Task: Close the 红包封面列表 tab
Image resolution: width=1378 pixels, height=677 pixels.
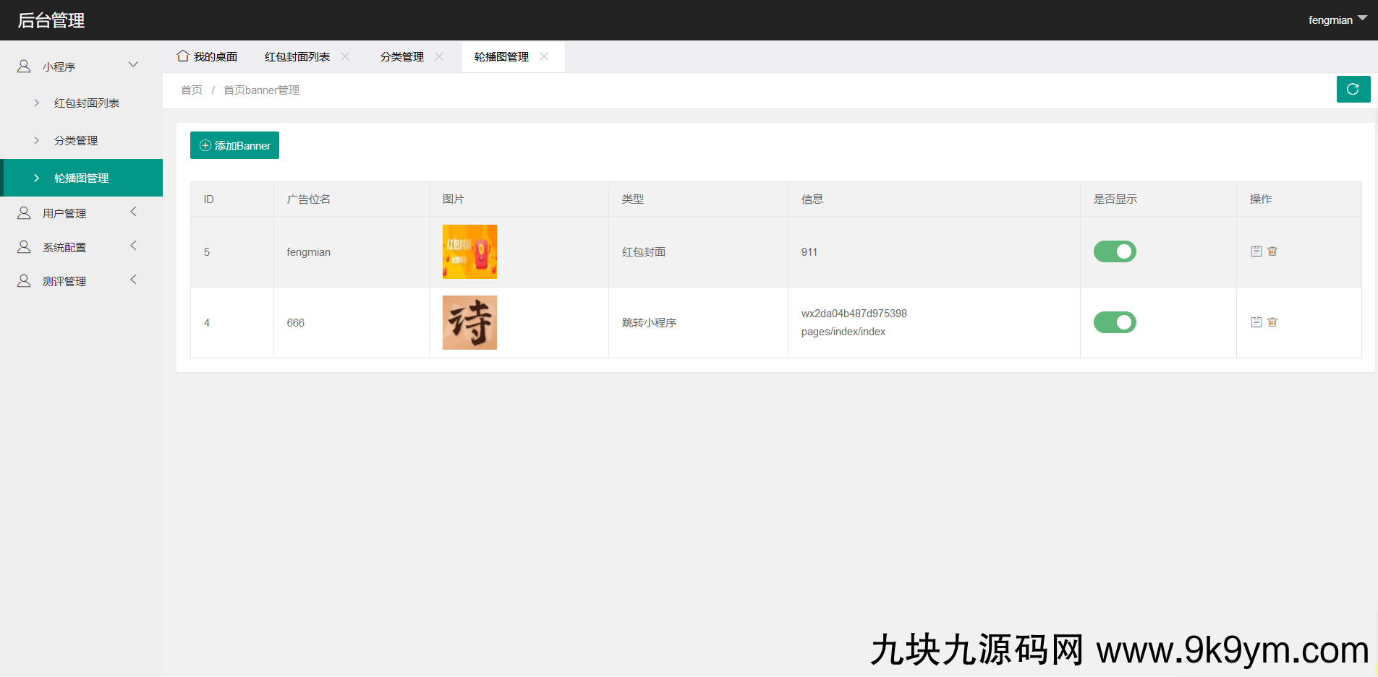Action: (345, 56)
